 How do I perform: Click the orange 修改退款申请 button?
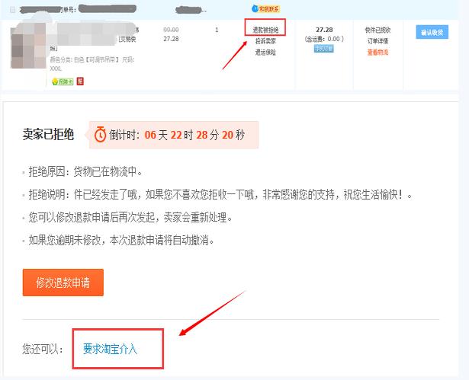pos(63,283)
